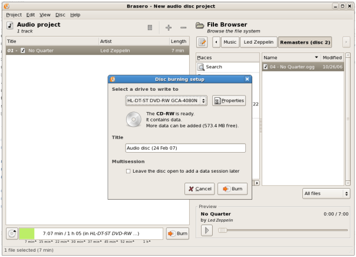
Task: Open the Disc menu
Action: pyautogui.click(x=61, y=14)
